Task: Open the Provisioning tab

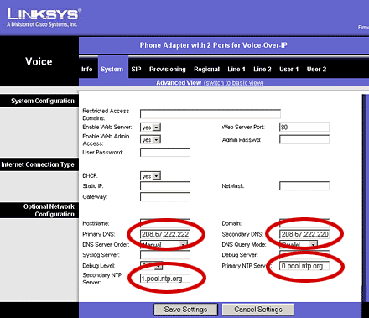Action: coord(168,69)
